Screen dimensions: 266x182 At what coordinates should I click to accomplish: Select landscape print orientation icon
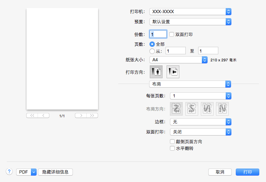pos(173,72)
